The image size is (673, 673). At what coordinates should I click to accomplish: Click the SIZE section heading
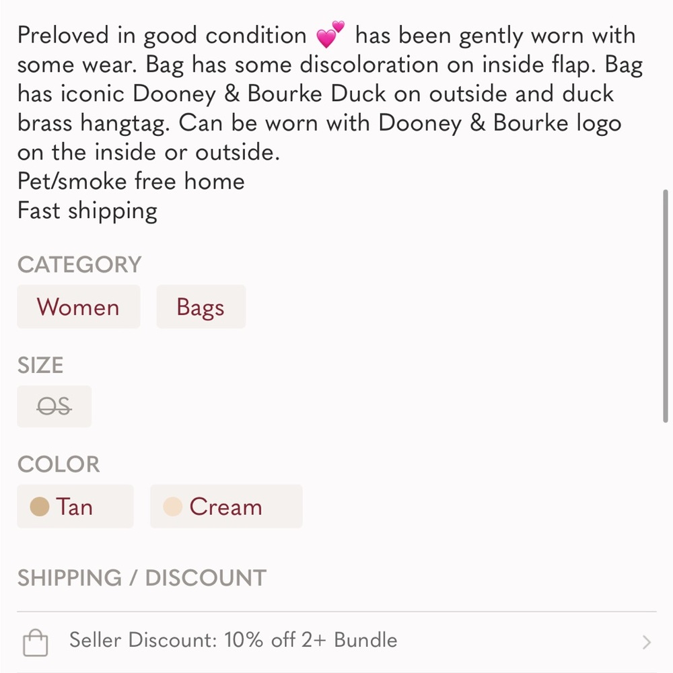pos(40,365)
